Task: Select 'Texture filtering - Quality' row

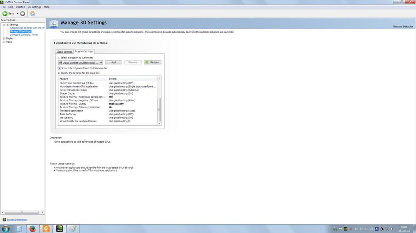Action: (108, 104)
